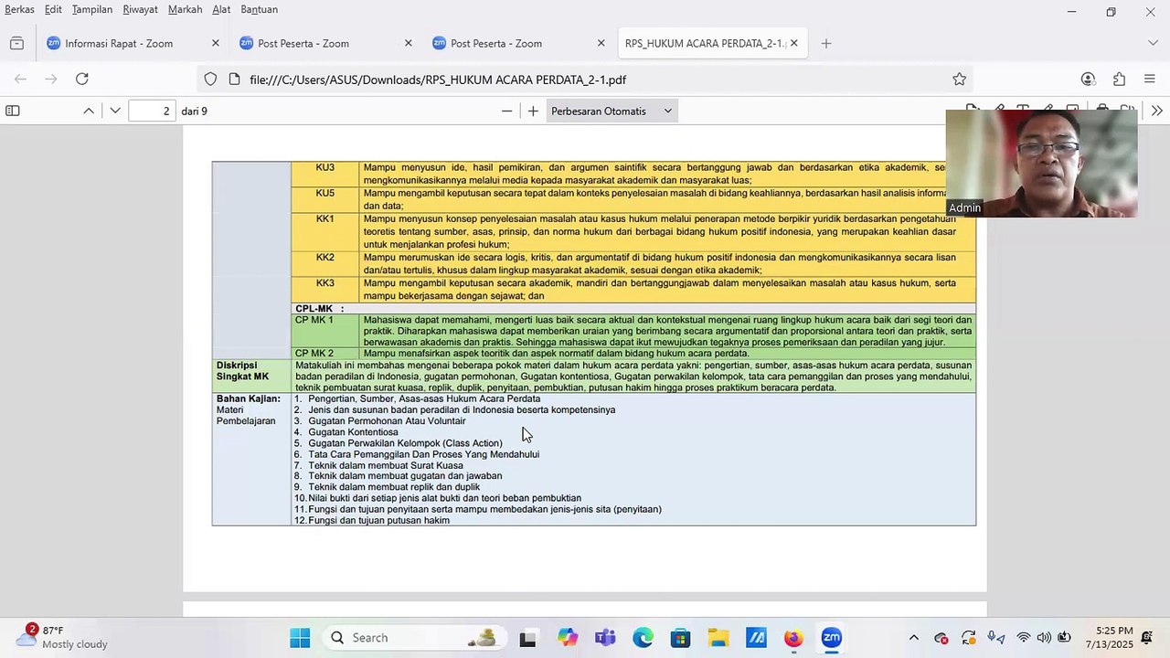
Task: Open Microsoft Teams from taskbar
Action: [605, 638]
